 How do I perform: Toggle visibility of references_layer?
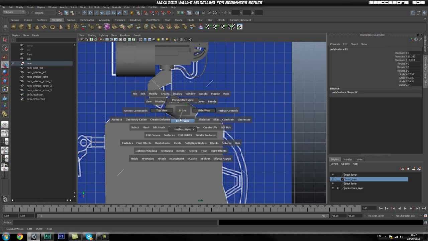click(333, 188)
